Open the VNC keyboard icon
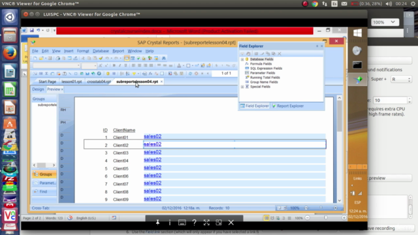The height and width of the screenshot is (235, 418). point(182,223)
